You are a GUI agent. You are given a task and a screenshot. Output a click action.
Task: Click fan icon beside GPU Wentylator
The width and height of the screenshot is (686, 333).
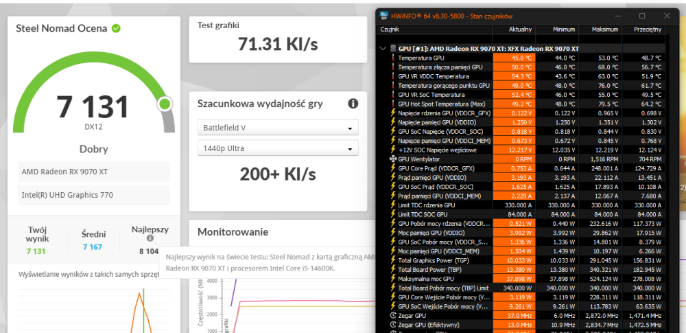point(392,159)
